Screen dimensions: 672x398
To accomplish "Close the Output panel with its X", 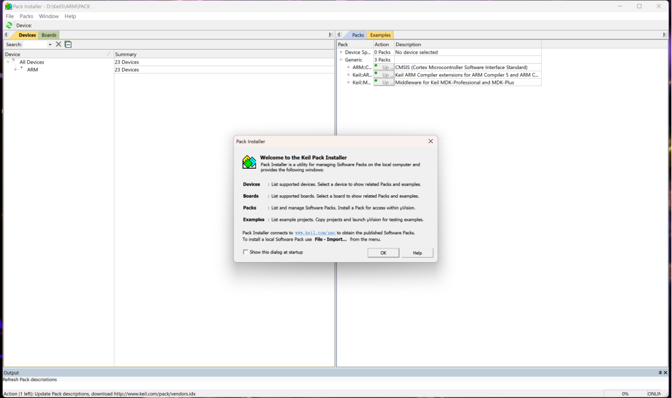I will coord(665,373).
